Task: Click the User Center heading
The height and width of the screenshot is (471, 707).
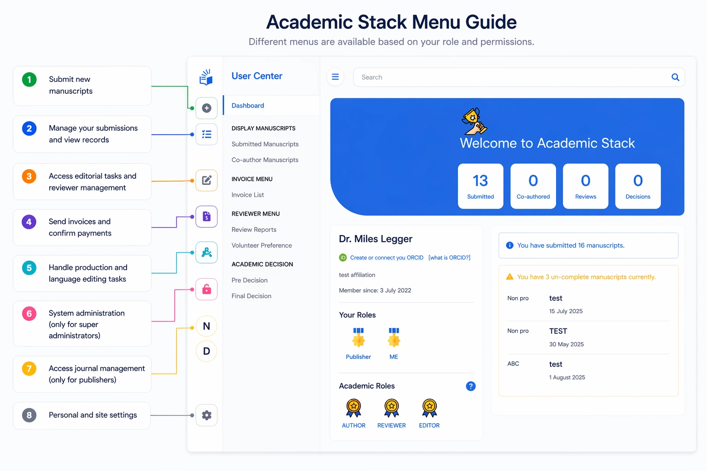Action: point(257,76)
